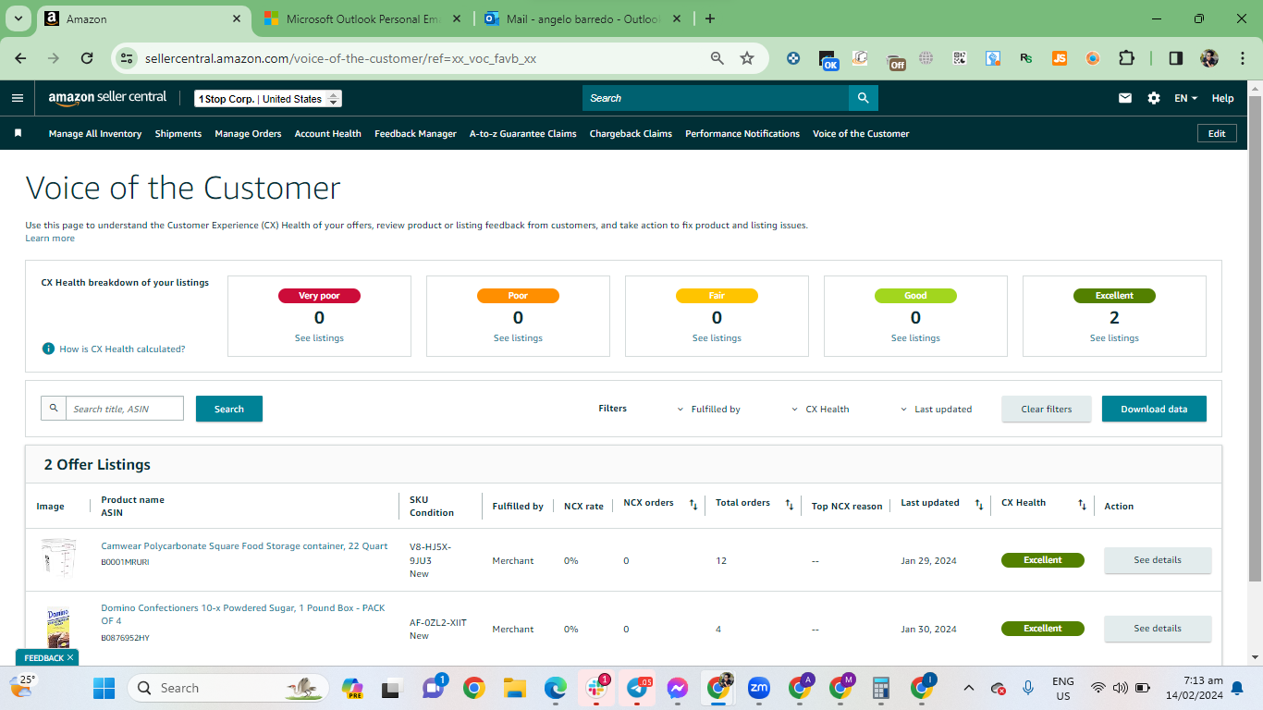Expand the Last updated filter
1263x710 pixels.
tap(937, 409)
